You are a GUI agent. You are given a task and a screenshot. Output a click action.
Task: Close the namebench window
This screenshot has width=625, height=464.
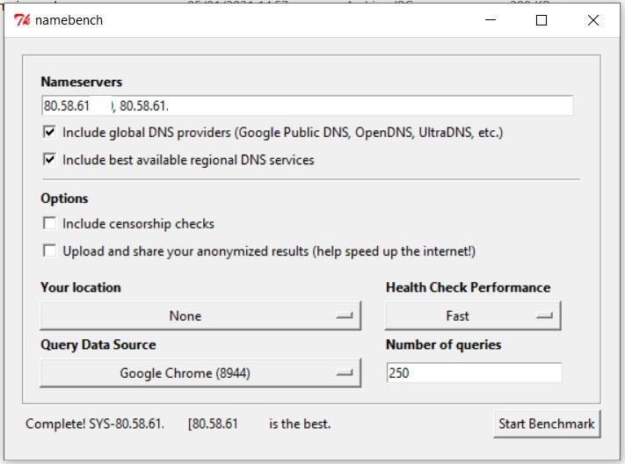(x=592, y=20)
